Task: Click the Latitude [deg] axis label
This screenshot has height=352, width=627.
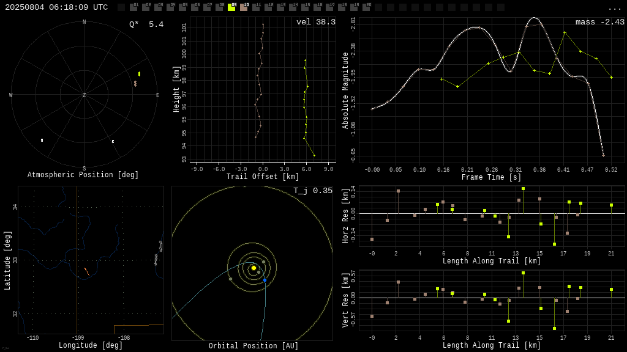Action: tap(7, 260)
